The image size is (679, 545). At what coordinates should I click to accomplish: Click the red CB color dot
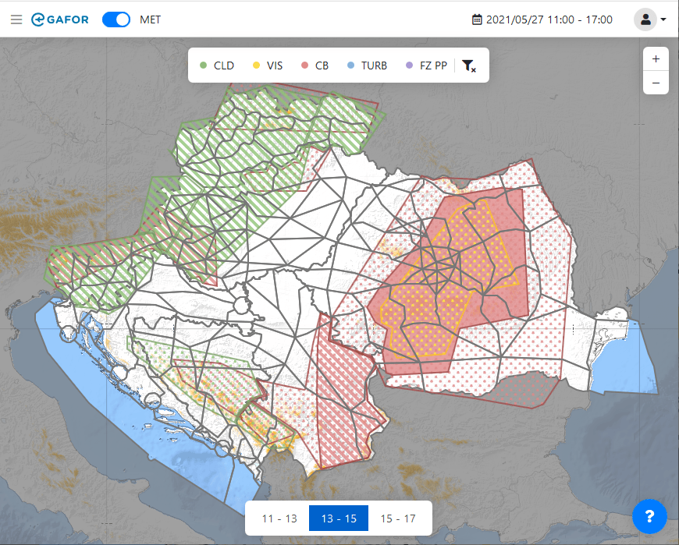[305, 65]
